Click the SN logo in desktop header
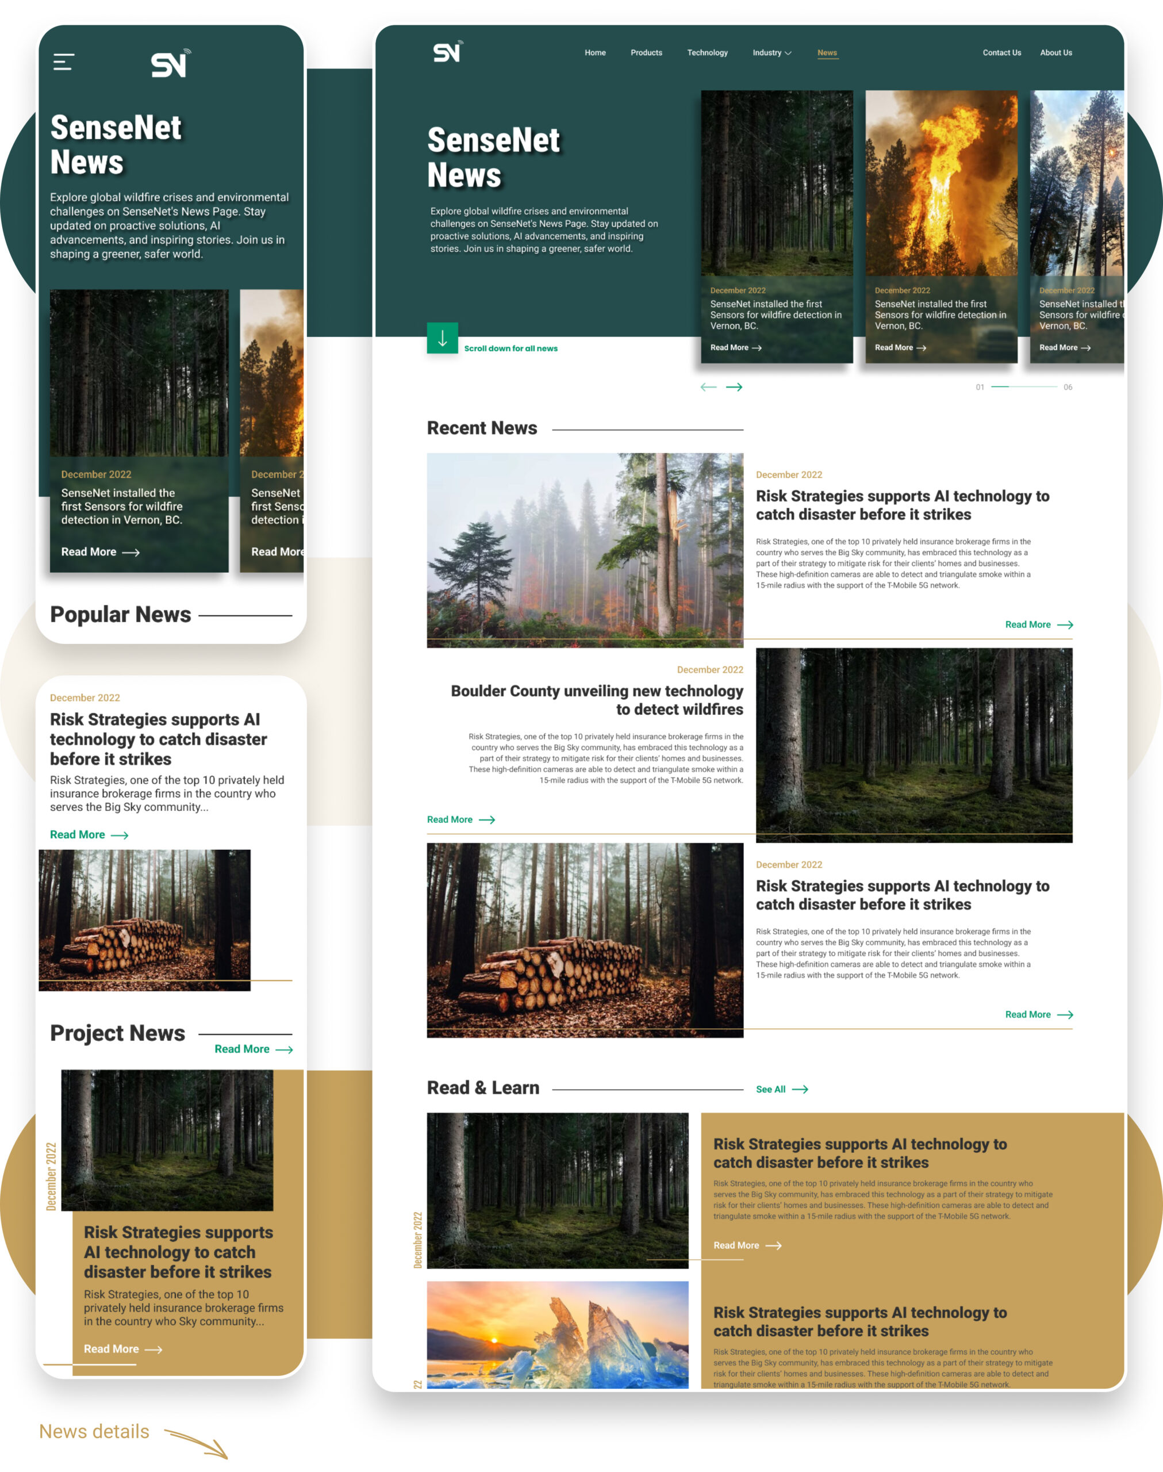 (447, 52)
